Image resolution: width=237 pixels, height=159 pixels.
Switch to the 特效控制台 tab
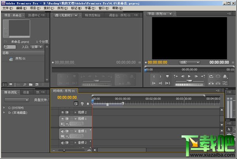pos(93,15)
